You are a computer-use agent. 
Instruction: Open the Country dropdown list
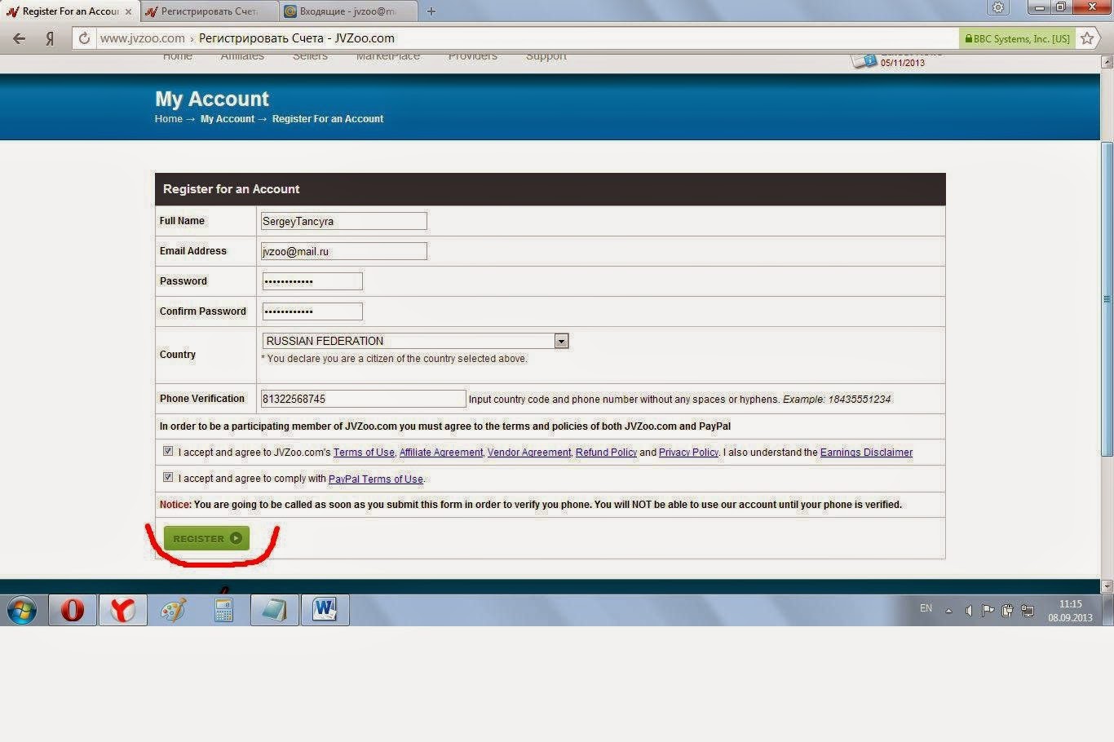[415, 341]
